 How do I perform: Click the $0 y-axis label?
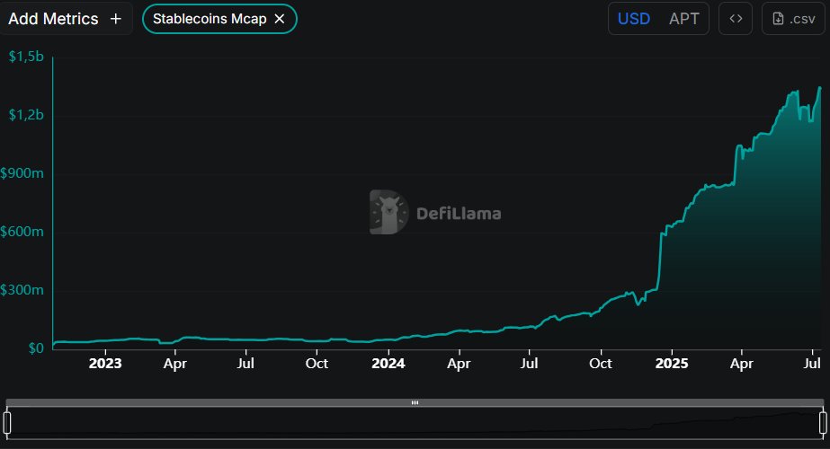(36, 348)
